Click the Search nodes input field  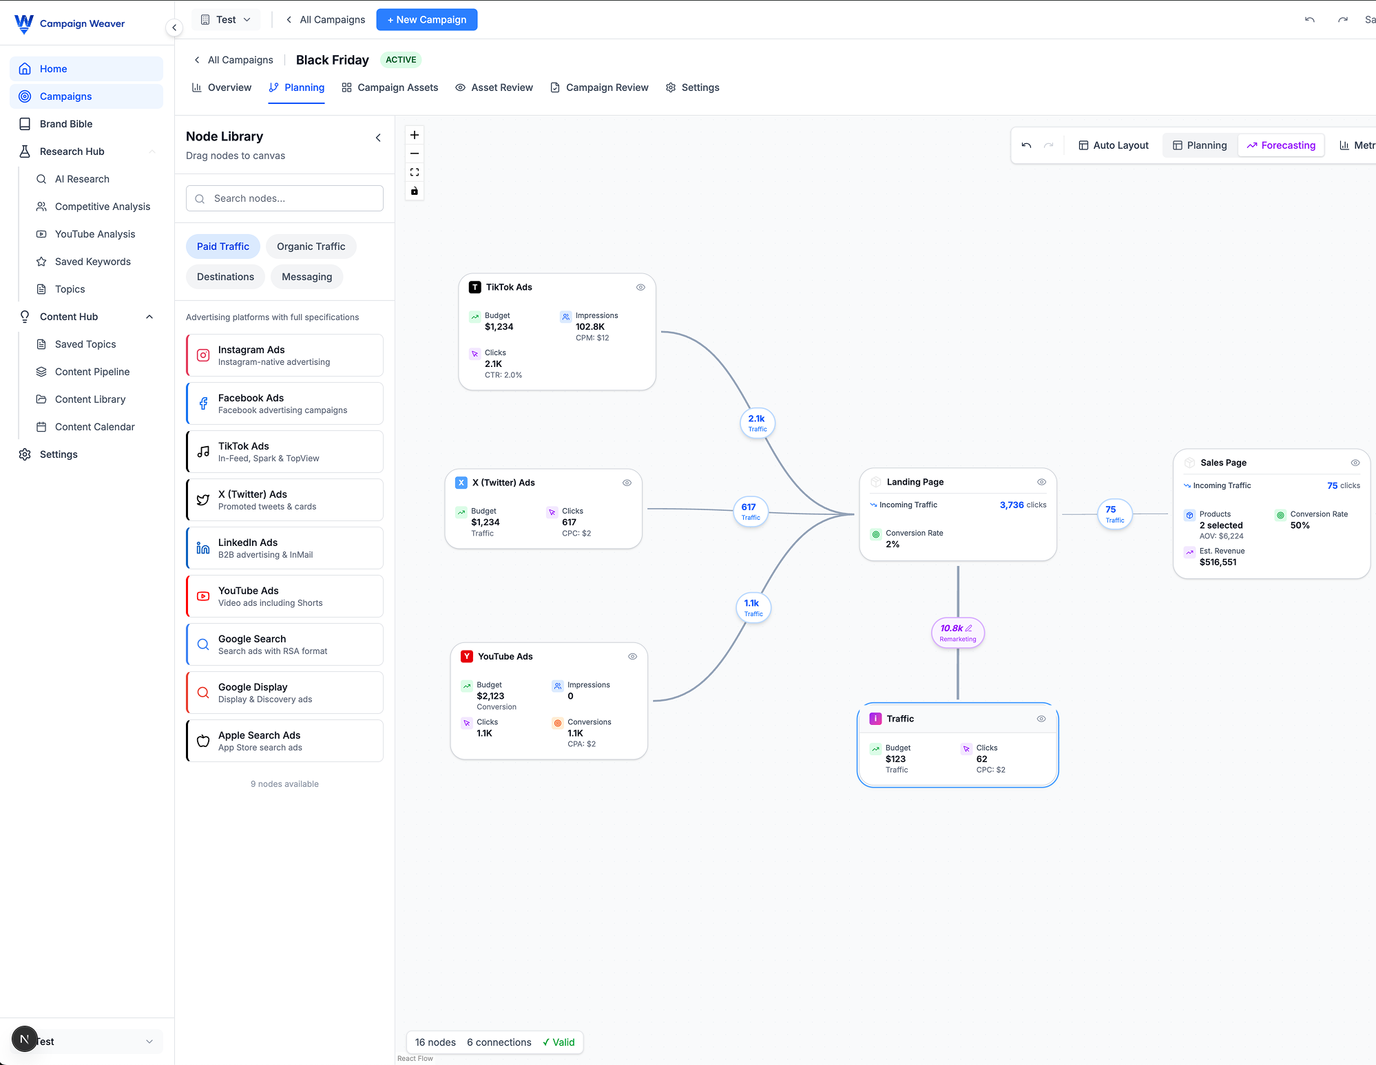pyautogui.click(x=284, y=198)
